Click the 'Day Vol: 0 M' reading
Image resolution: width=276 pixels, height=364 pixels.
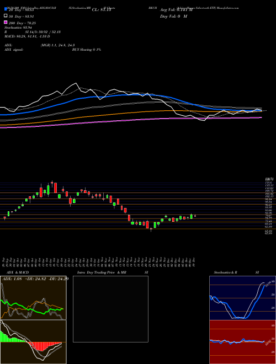point(173,16)
